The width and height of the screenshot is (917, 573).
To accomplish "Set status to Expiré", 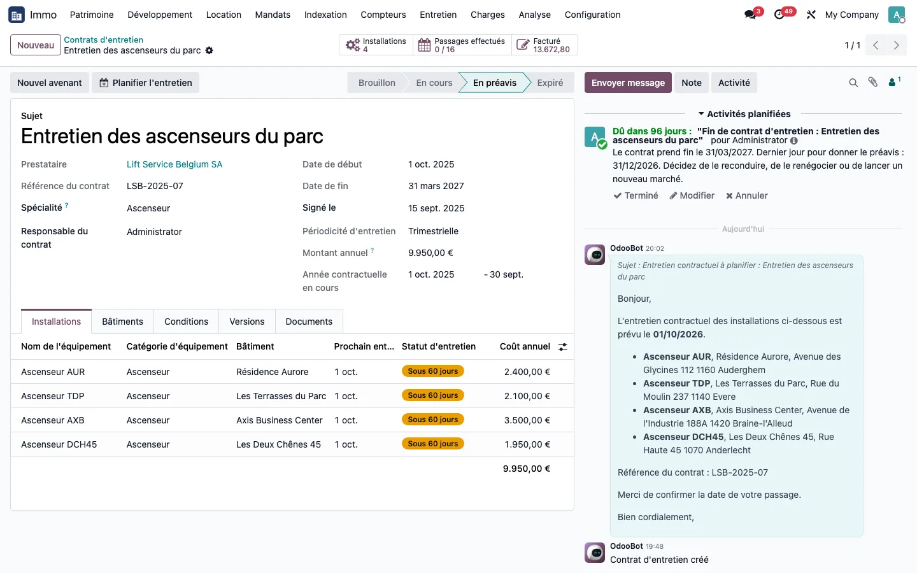I will point(550,83).
